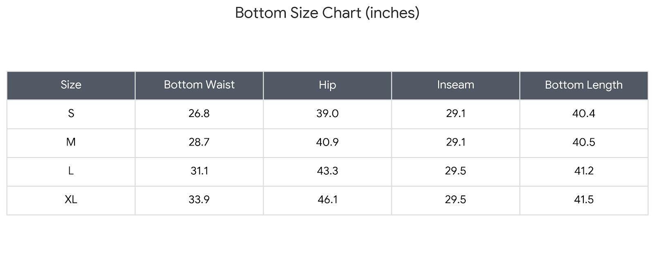
Task: Select the 41.5 bottom length cell
Action: (x=583, y=200)
